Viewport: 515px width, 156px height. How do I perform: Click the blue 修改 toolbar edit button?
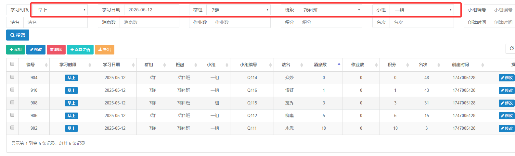click(36, 50)
